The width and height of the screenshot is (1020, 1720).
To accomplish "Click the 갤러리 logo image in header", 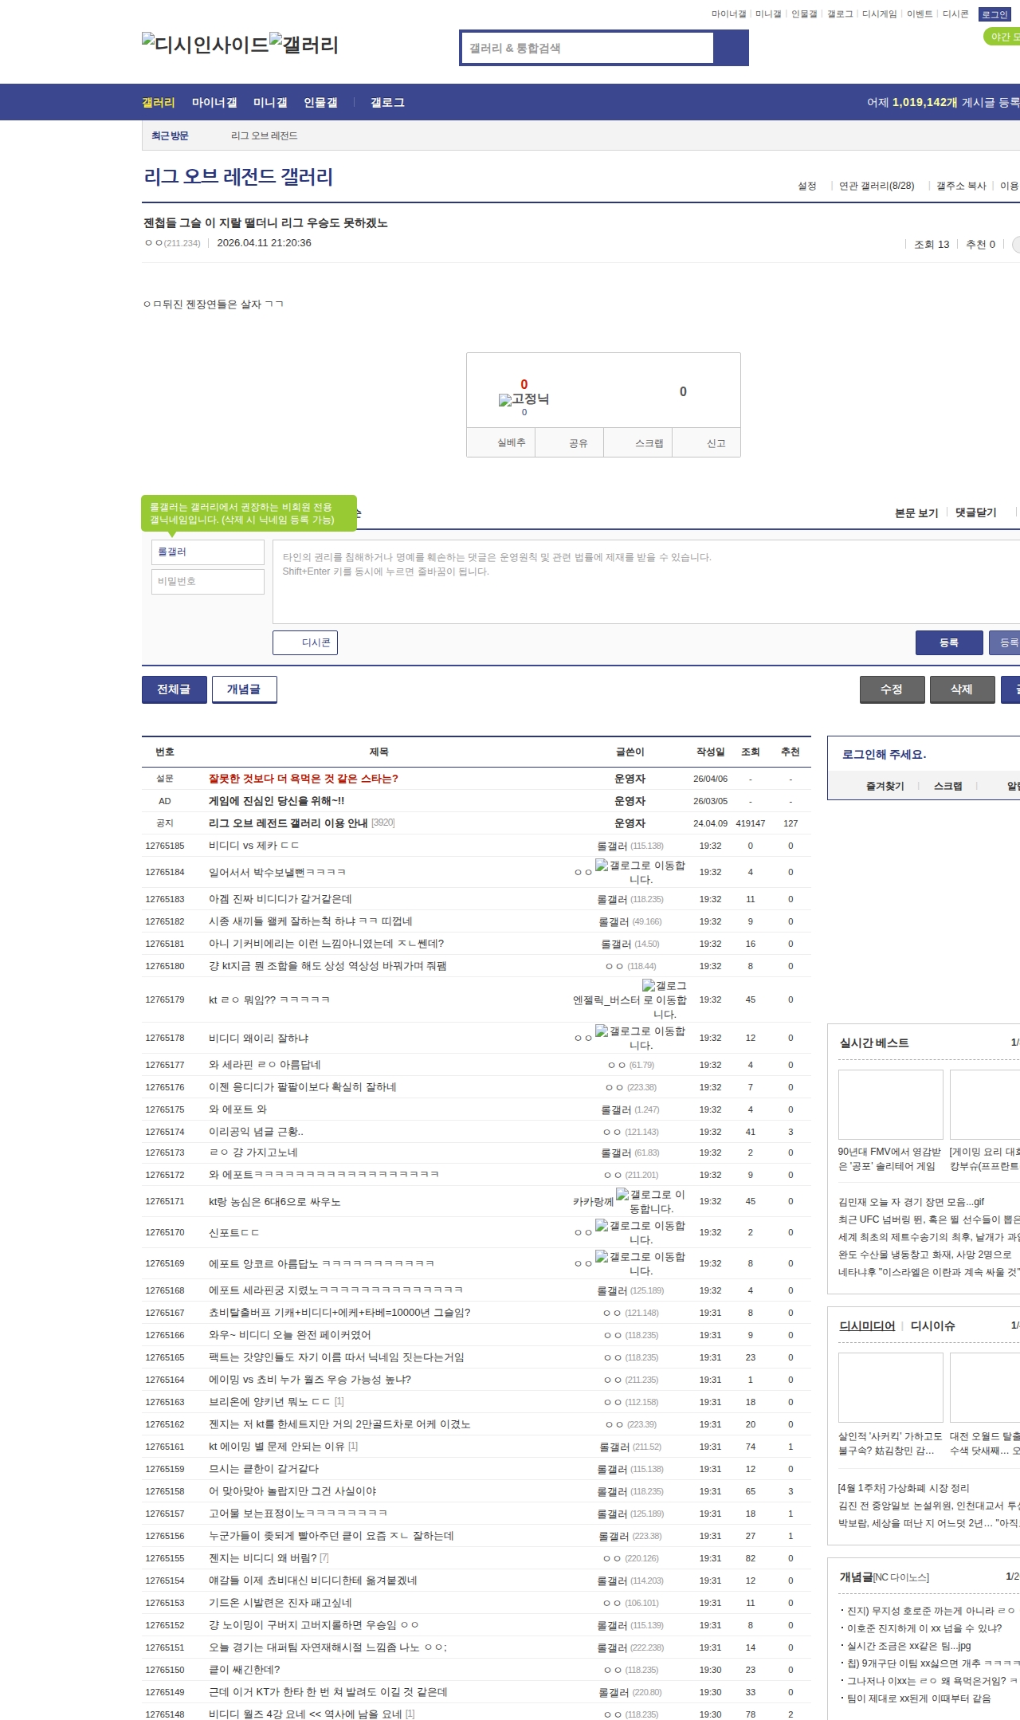I will click(x=304, y=44).
